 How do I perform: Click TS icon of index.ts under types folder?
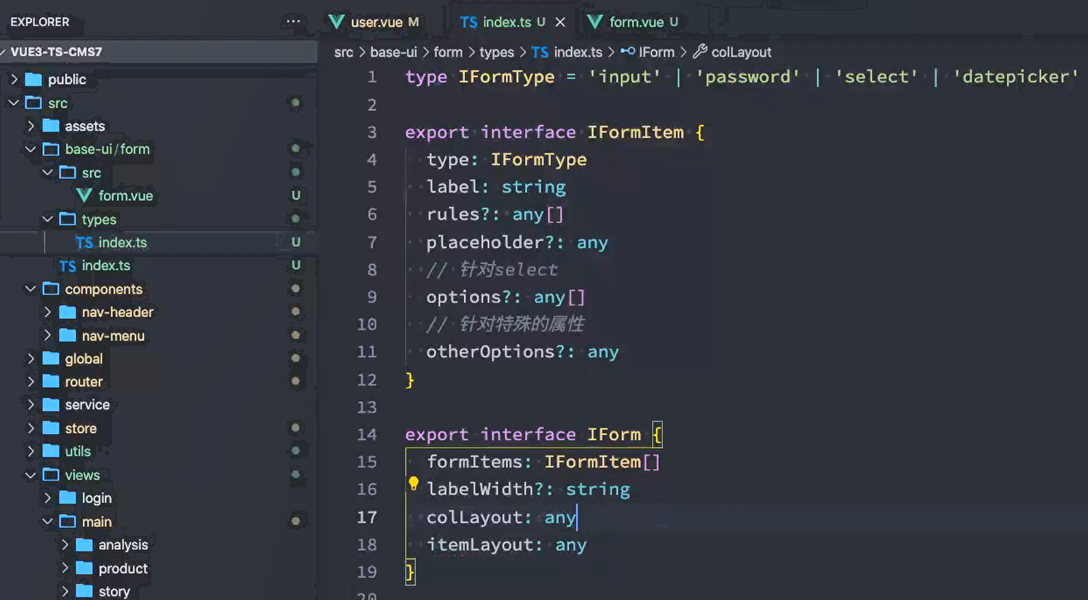coord(84,243)
